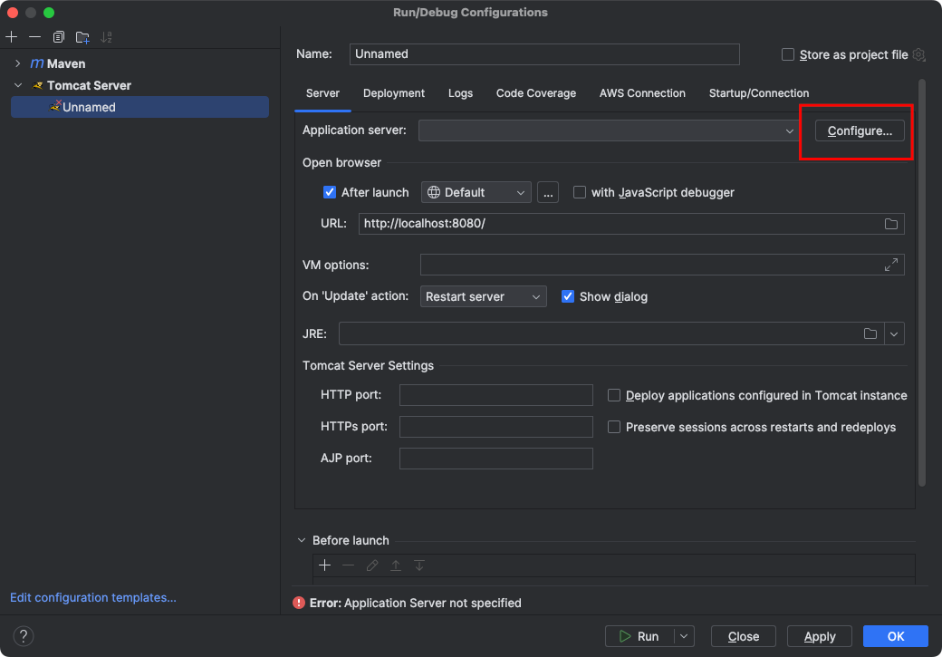Expand the Maven tree node
Image resolution: width=942 pixels, height=657 pixels.
(x=18, y=63)
